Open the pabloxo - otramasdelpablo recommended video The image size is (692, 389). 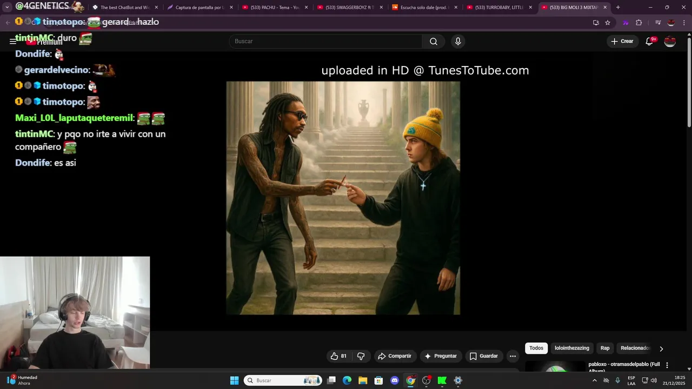coord(624,366)
